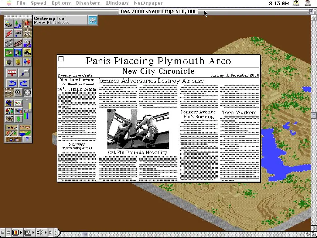Open the Budget dollar window
This screenshot has height=238, width=317.
[x=18, y=119]
